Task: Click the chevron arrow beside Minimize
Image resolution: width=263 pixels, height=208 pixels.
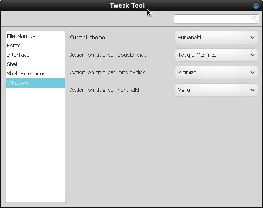Action: [253, 73]
